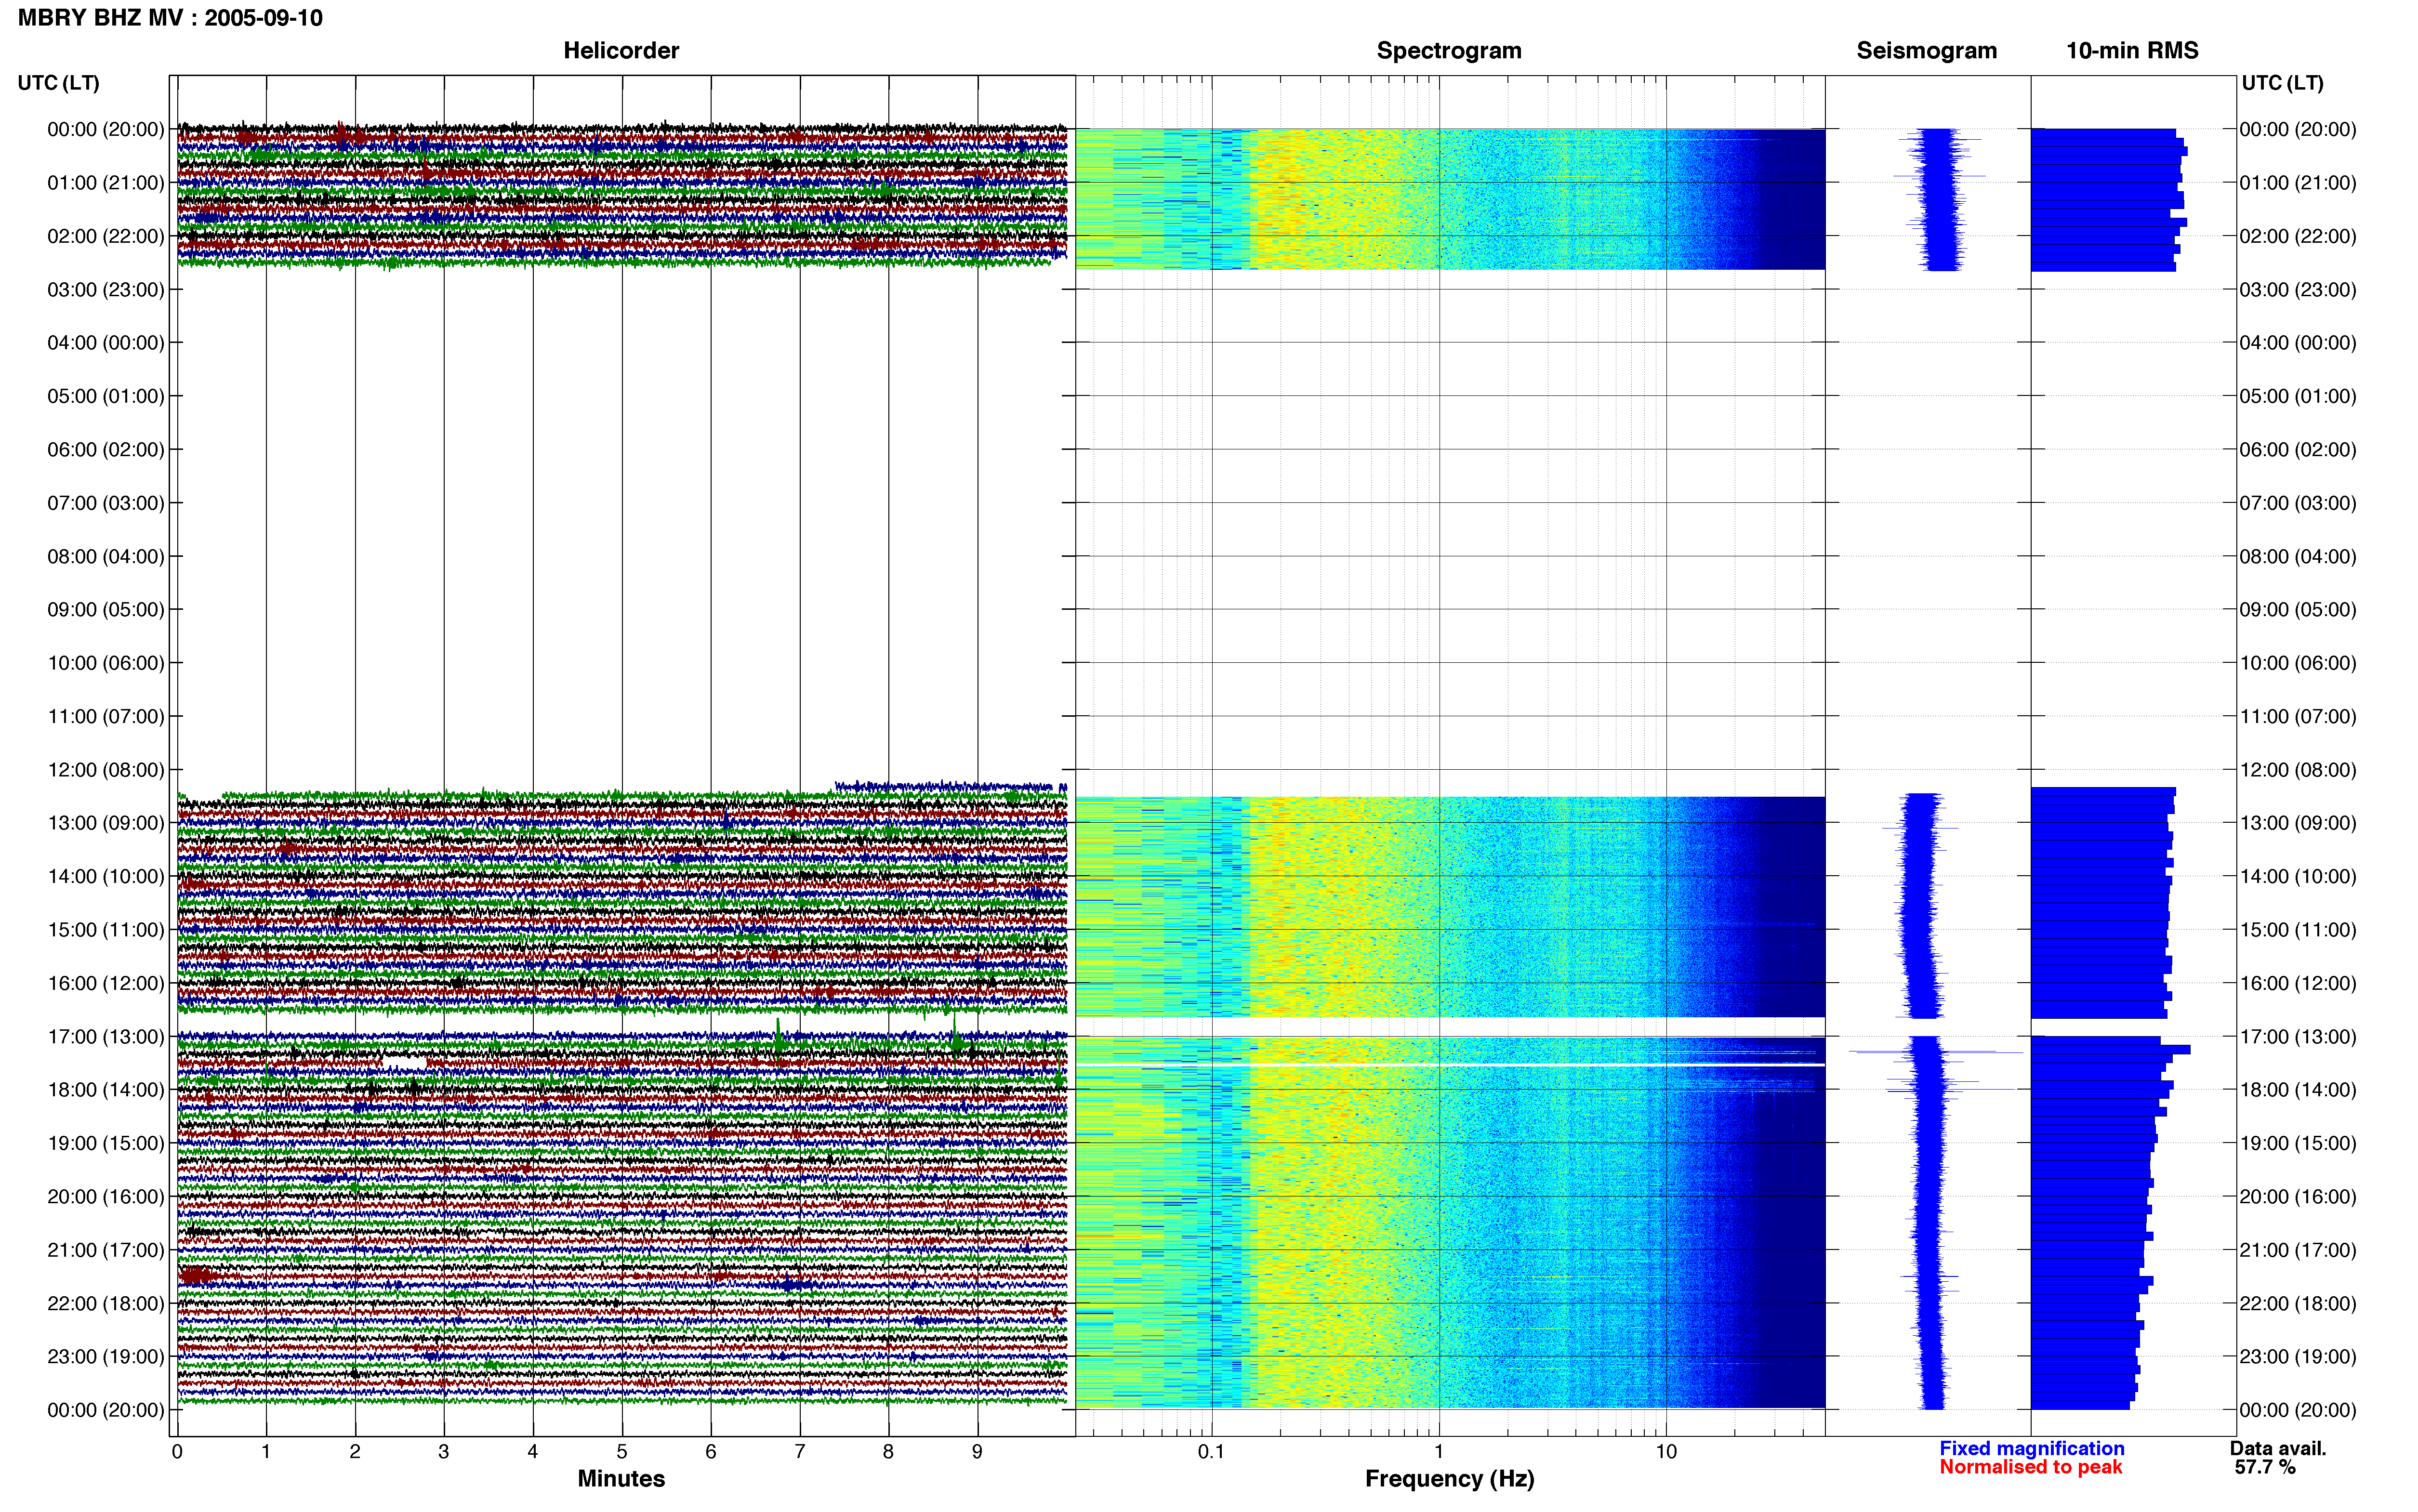The width and height of the screenshot is (2418, 1512).
Task: Click the blue "Fixed magnification" legend text
Action: click(x=2032, y=1449)
